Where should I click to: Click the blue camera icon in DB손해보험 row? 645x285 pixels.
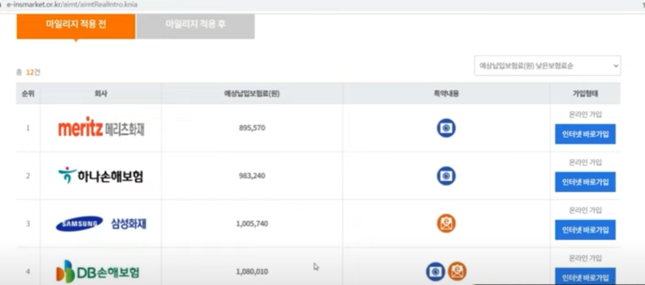(x=435, y=271)
